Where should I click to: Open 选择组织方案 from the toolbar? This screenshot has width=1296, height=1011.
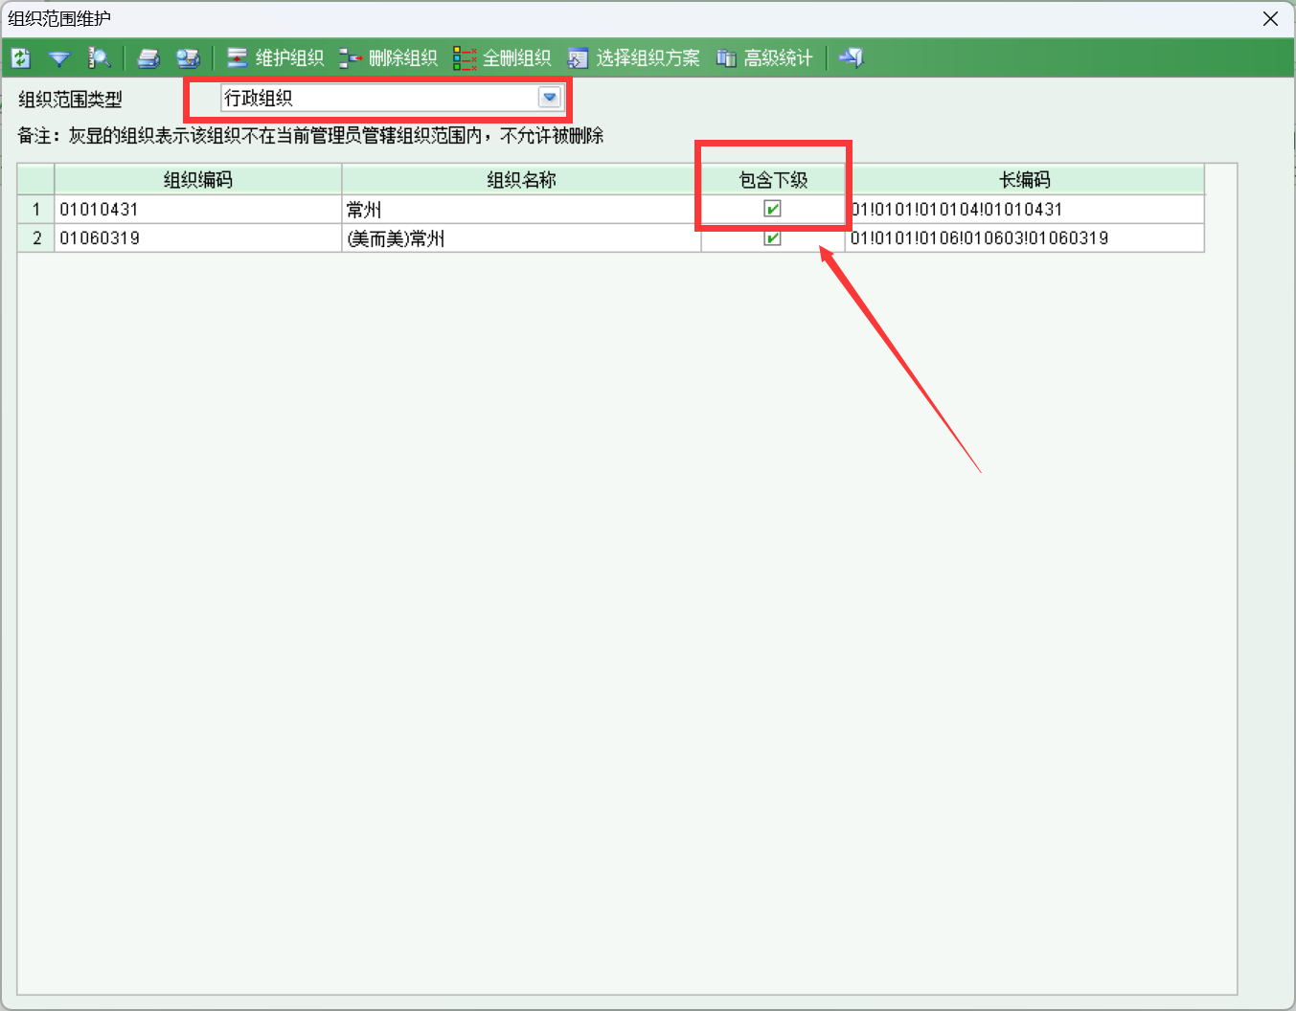pyautogui.click(x=634, y=58)
